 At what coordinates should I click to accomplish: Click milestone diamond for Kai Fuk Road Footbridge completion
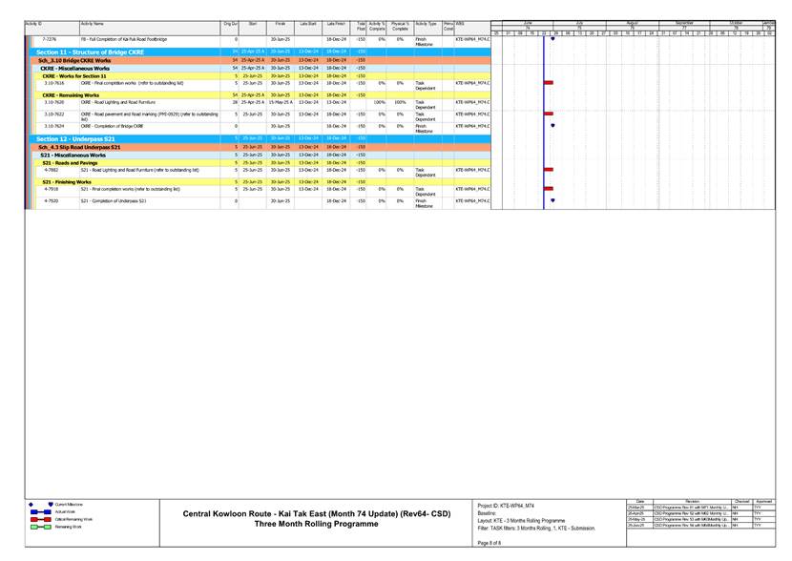click(553, 39)
